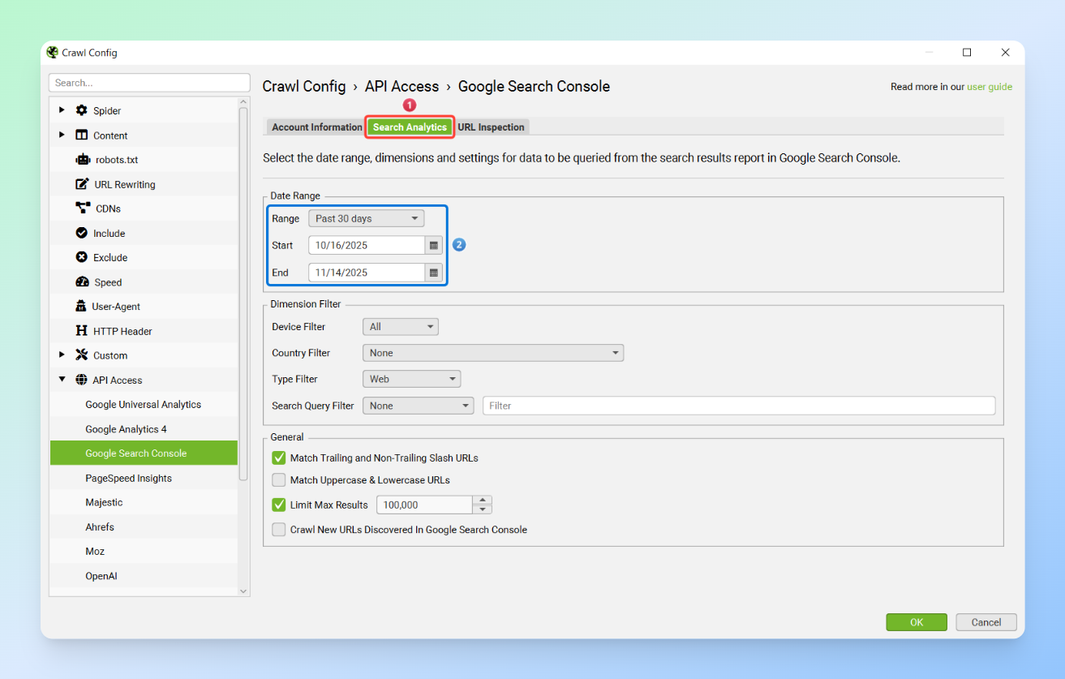1065x679 pixels.
Task: Click the User-Agent spy icon
Action: 80,307
